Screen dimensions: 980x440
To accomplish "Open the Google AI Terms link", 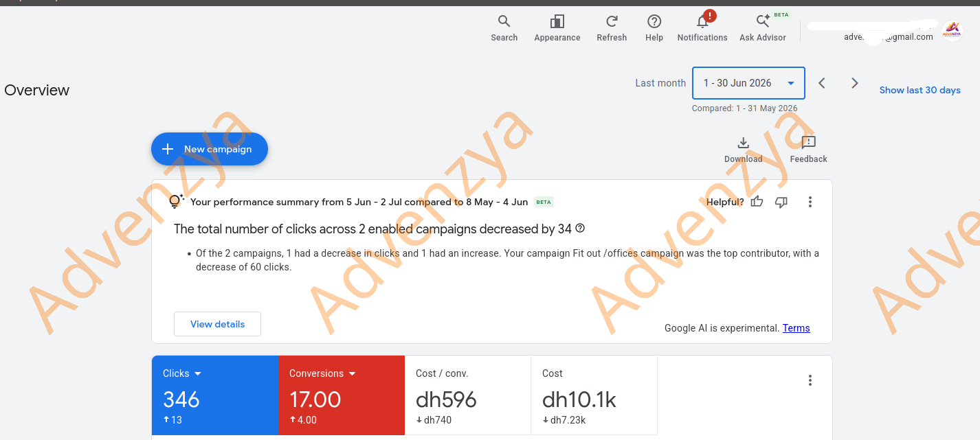I will pyautogui.click(x=796, y=328).
